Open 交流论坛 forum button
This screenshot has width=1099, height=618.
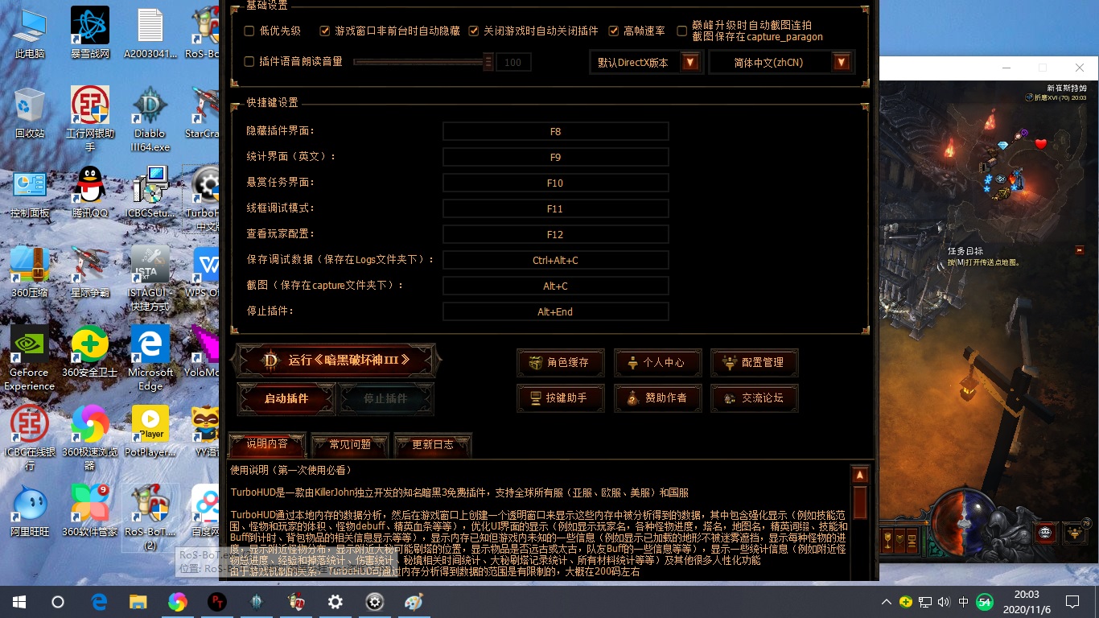753,398
